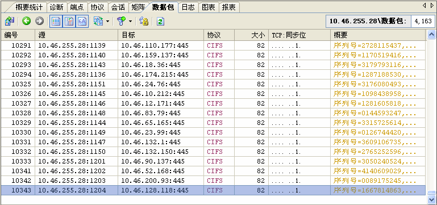Click the tab strip left scroll arrow
This screenshot has height=205, width=437.
[x=424, y=5]
